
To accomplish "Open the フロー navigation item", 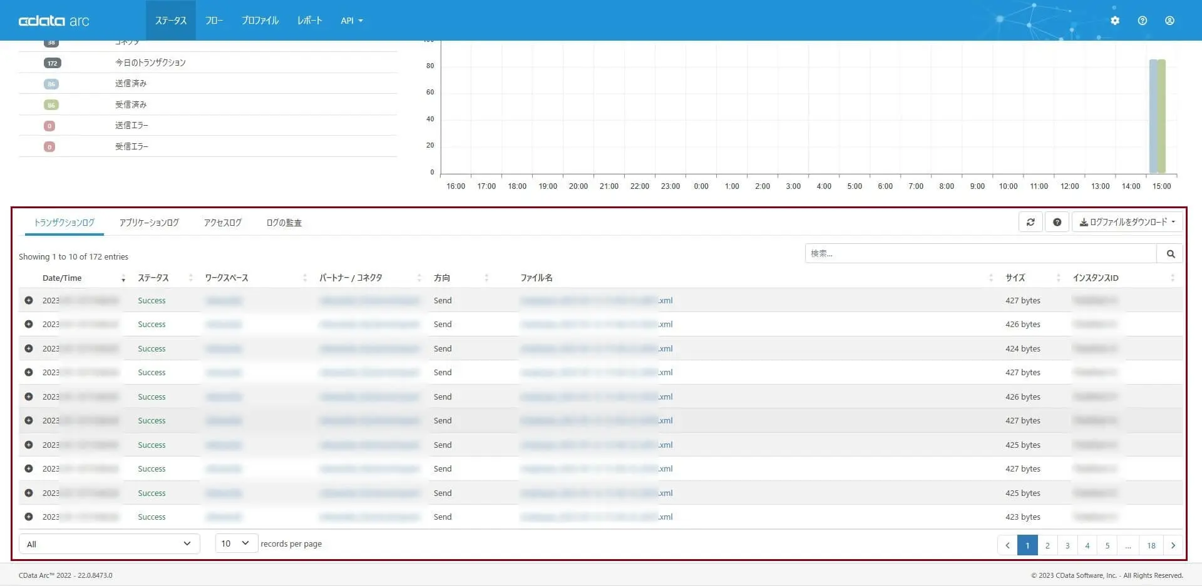I will [x=214, y=21].
